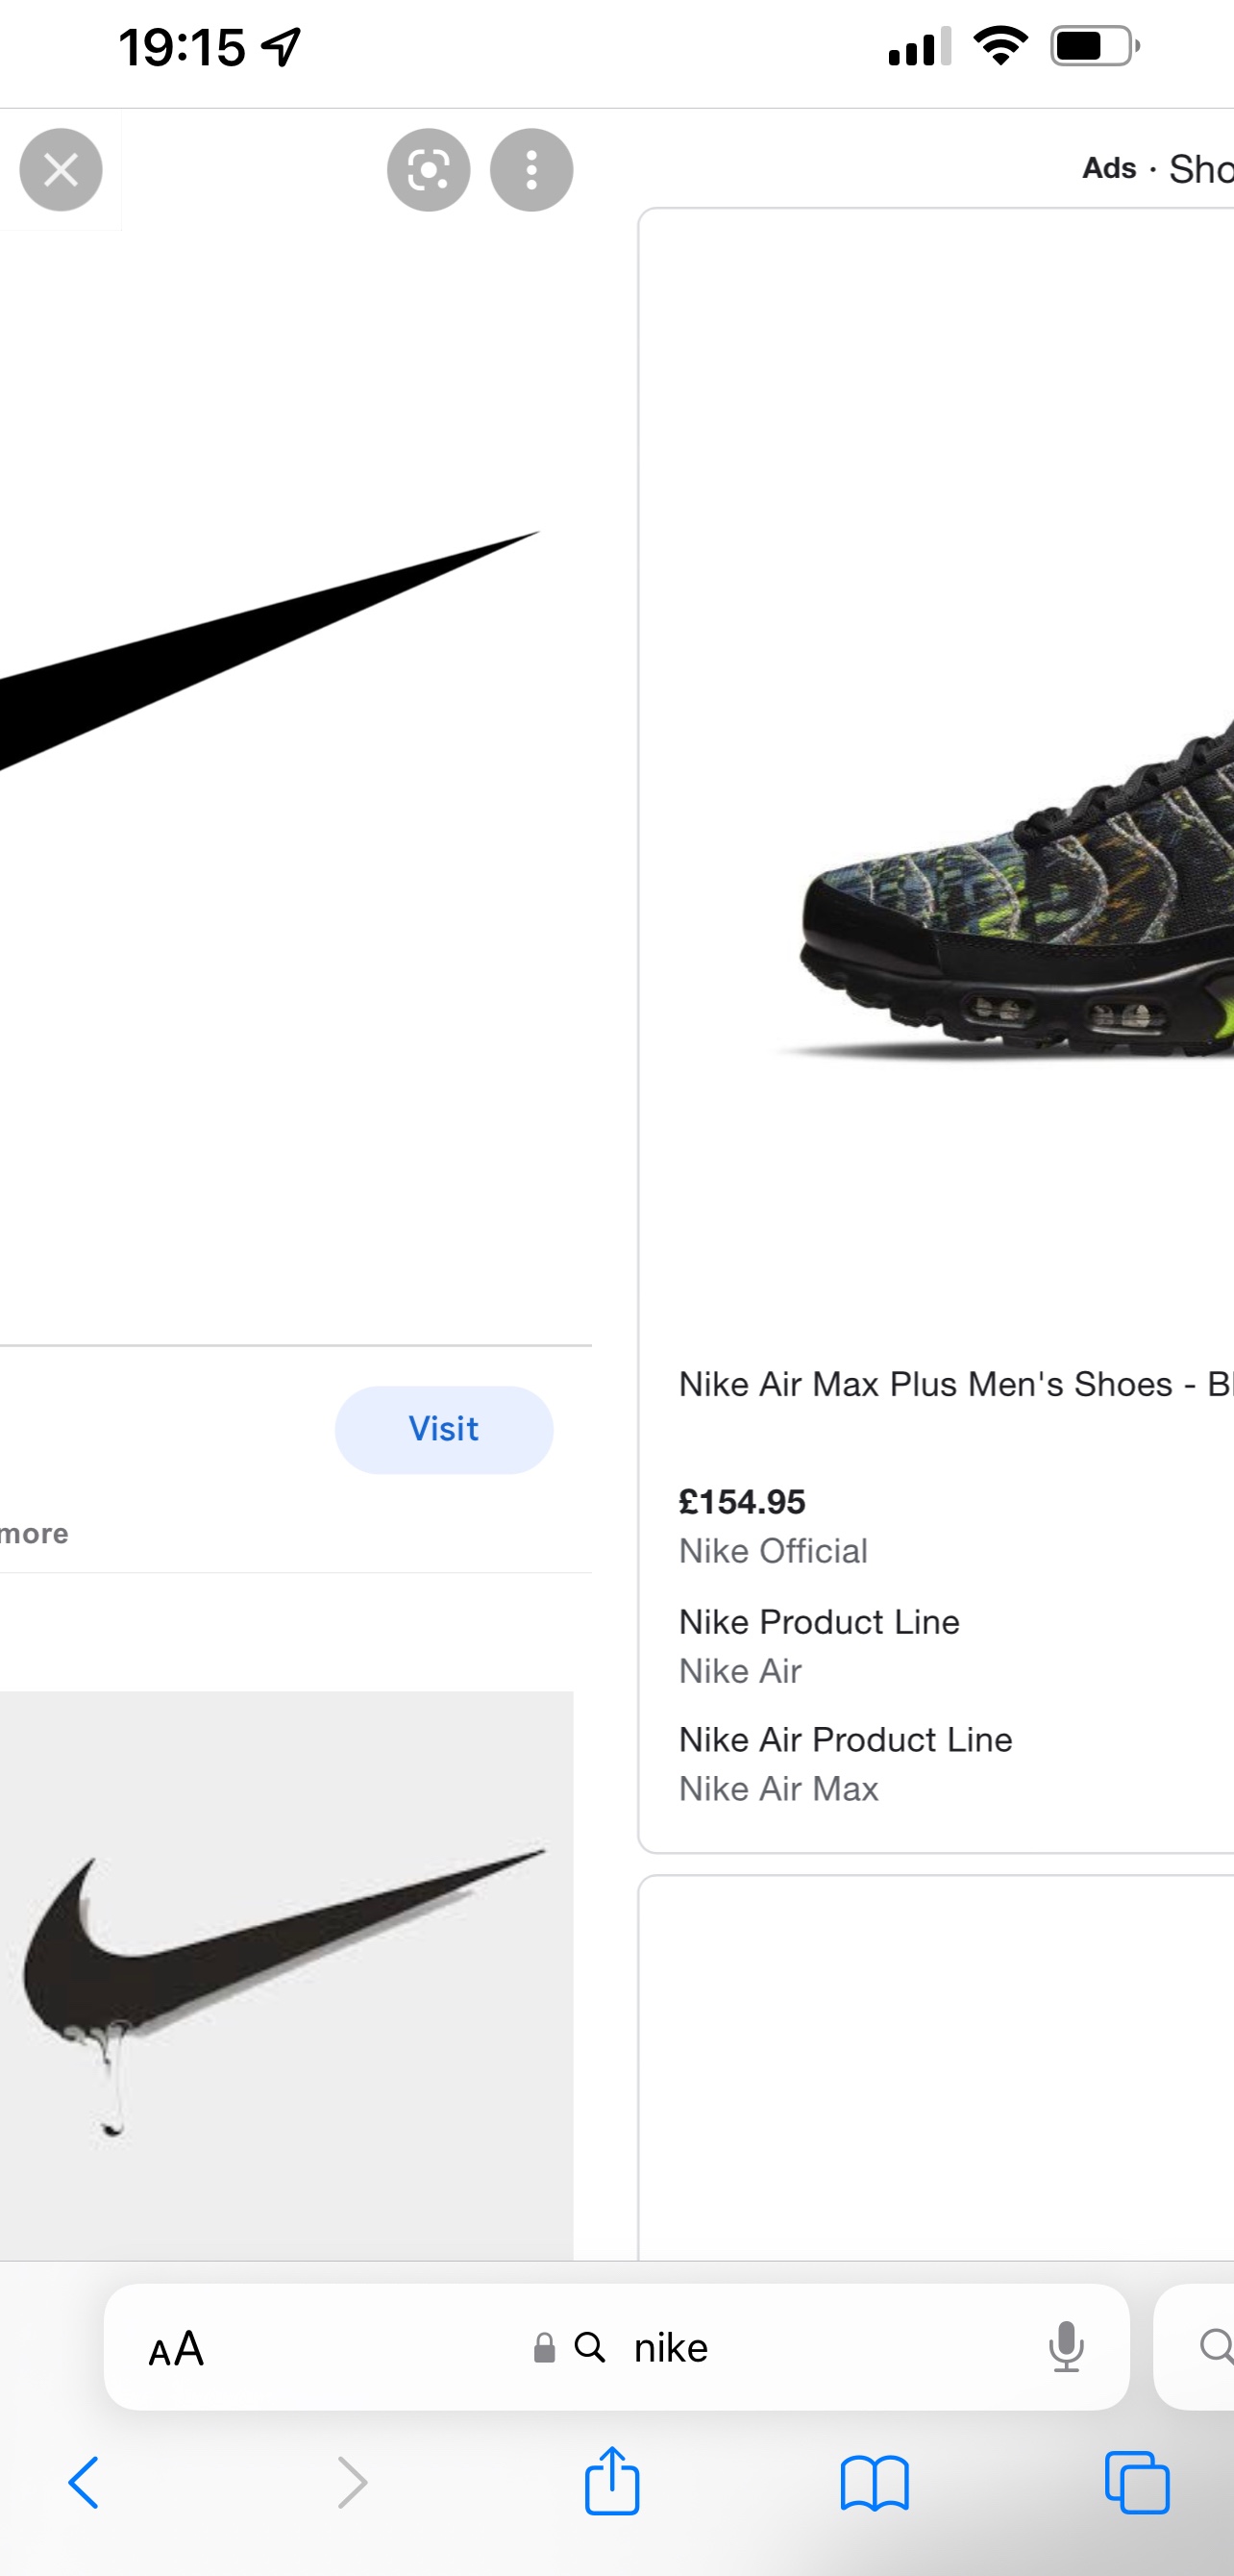This screenshot has height=2576, width=1234.
Task: Open the Safari share sheet
Action: click(x=611, y=2481)
